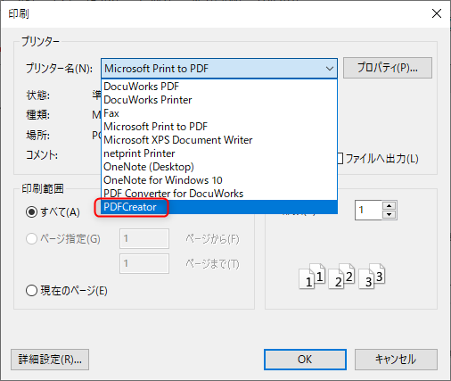Select Fax from the printer list
The width and height of the screenshot is (451, 381).
219,113
